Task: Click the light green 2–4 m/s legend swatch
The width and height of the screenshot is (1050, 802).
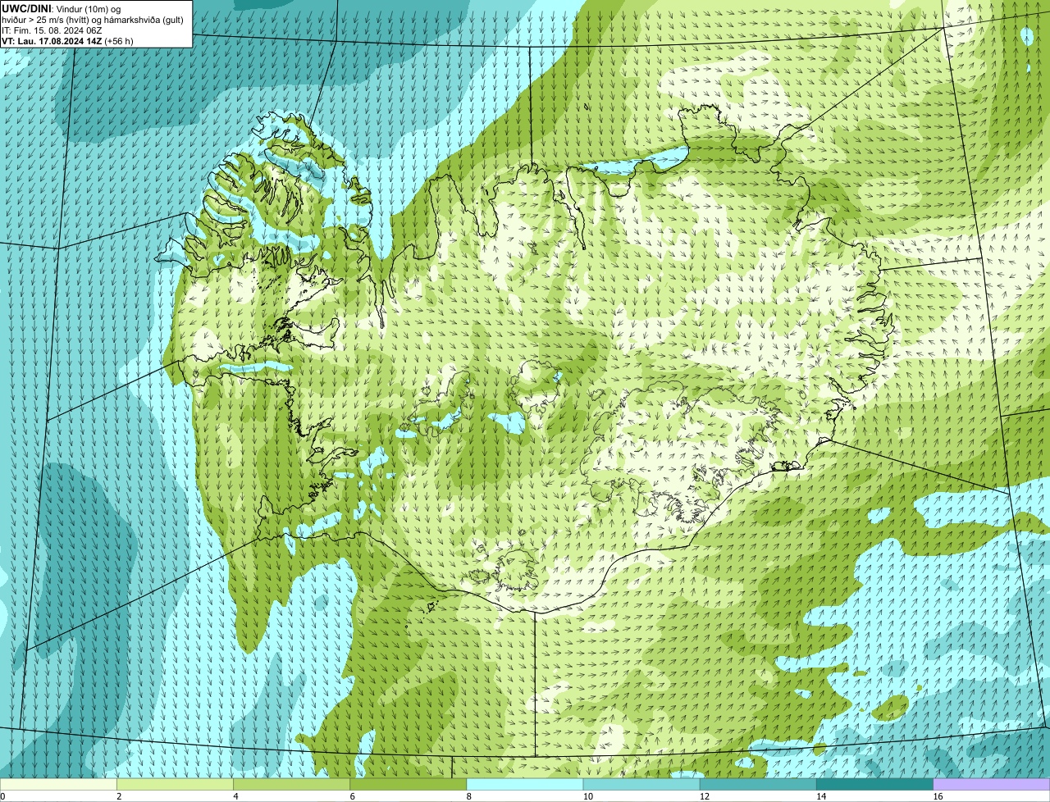Action: click(175, 785)
